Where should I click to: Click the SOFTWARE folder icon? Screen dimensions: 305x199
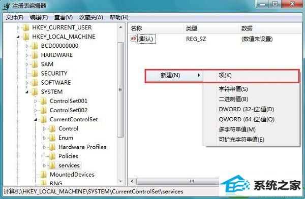[x=35, y=83]
